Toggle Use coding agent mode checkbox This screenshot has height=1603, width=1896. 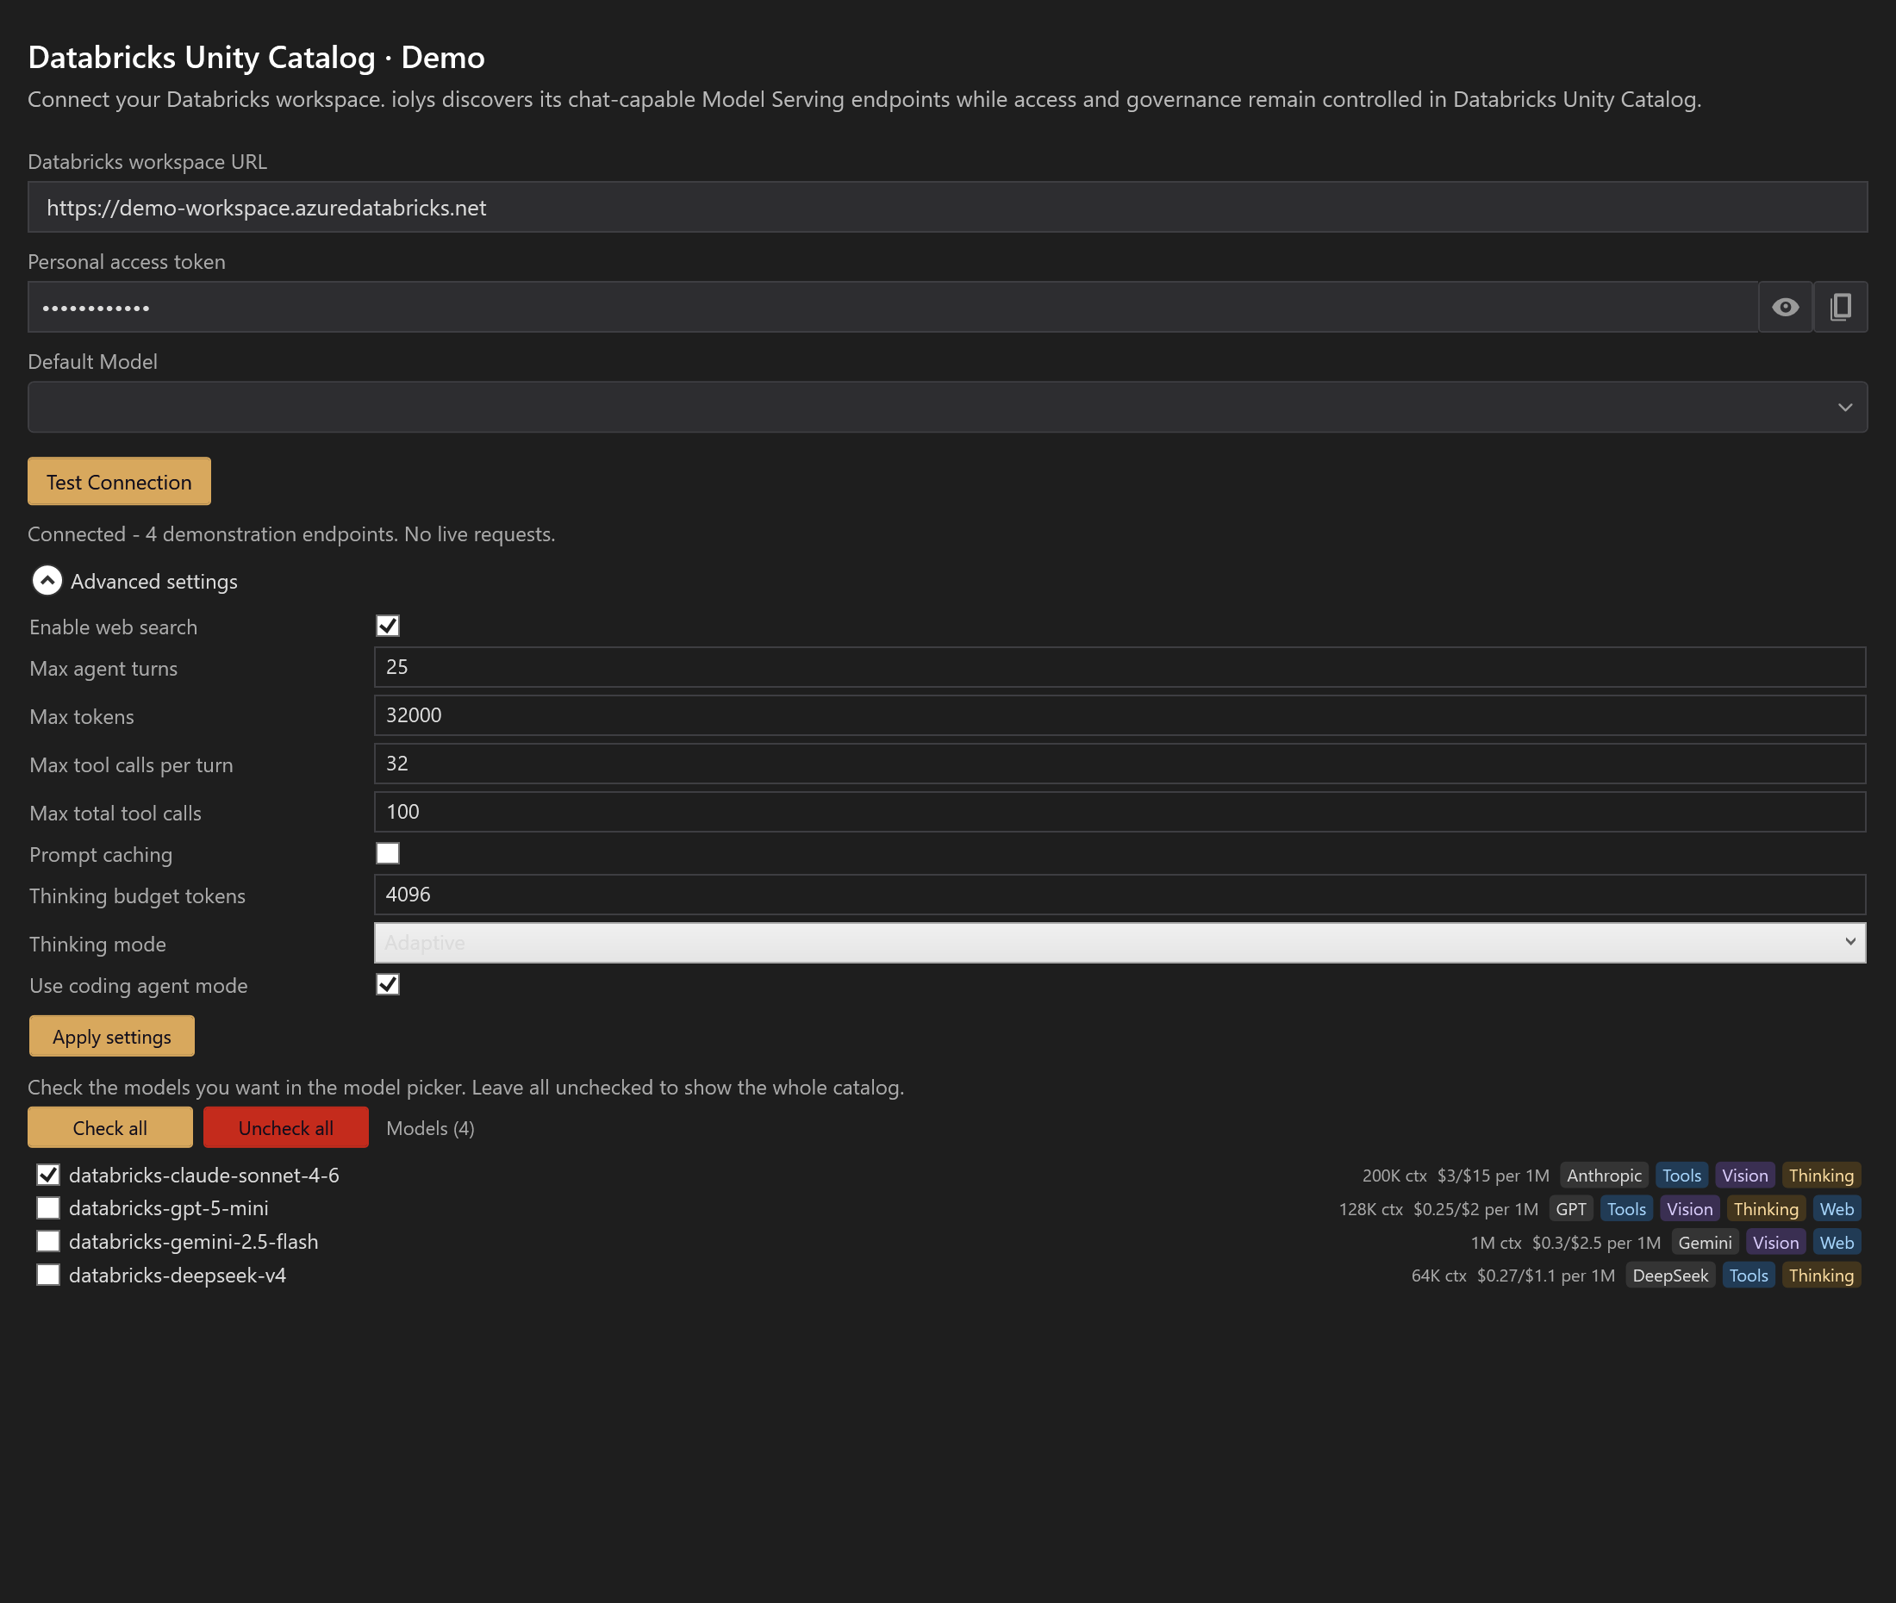pos(388,985)
